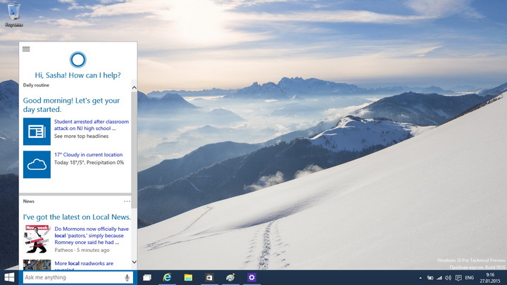Open Task View from the taskbar
This screenshot has width=507, height=285.
tap(147, 278)
